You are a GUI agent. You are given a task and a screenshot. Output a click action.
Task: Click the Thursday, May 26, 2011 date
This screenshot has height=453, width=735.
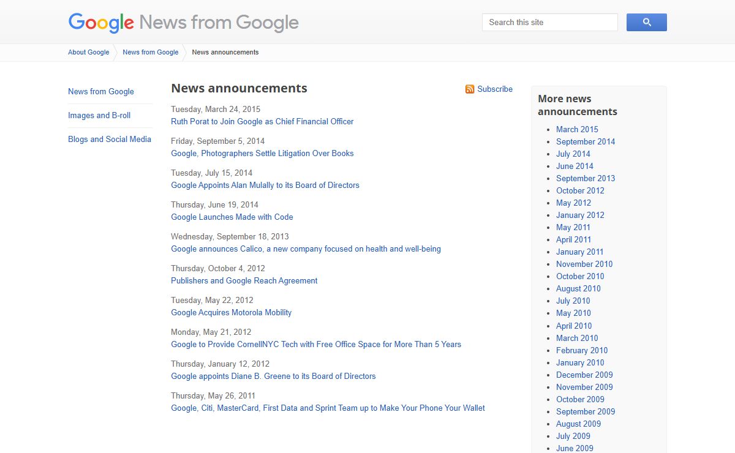[x=213, y=395]
